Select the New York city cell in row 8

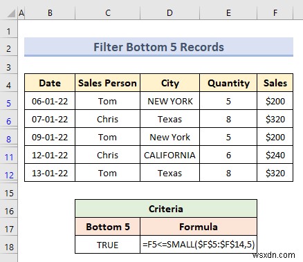click(169, 137)
